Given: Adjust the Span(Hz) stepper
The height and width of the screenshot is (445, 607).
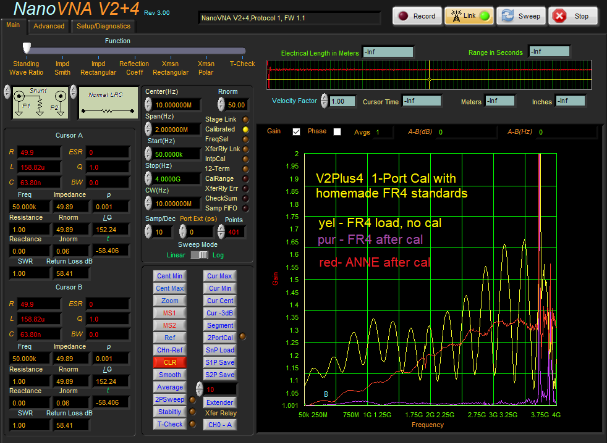Looking at the screenshot, I should 148,130.
